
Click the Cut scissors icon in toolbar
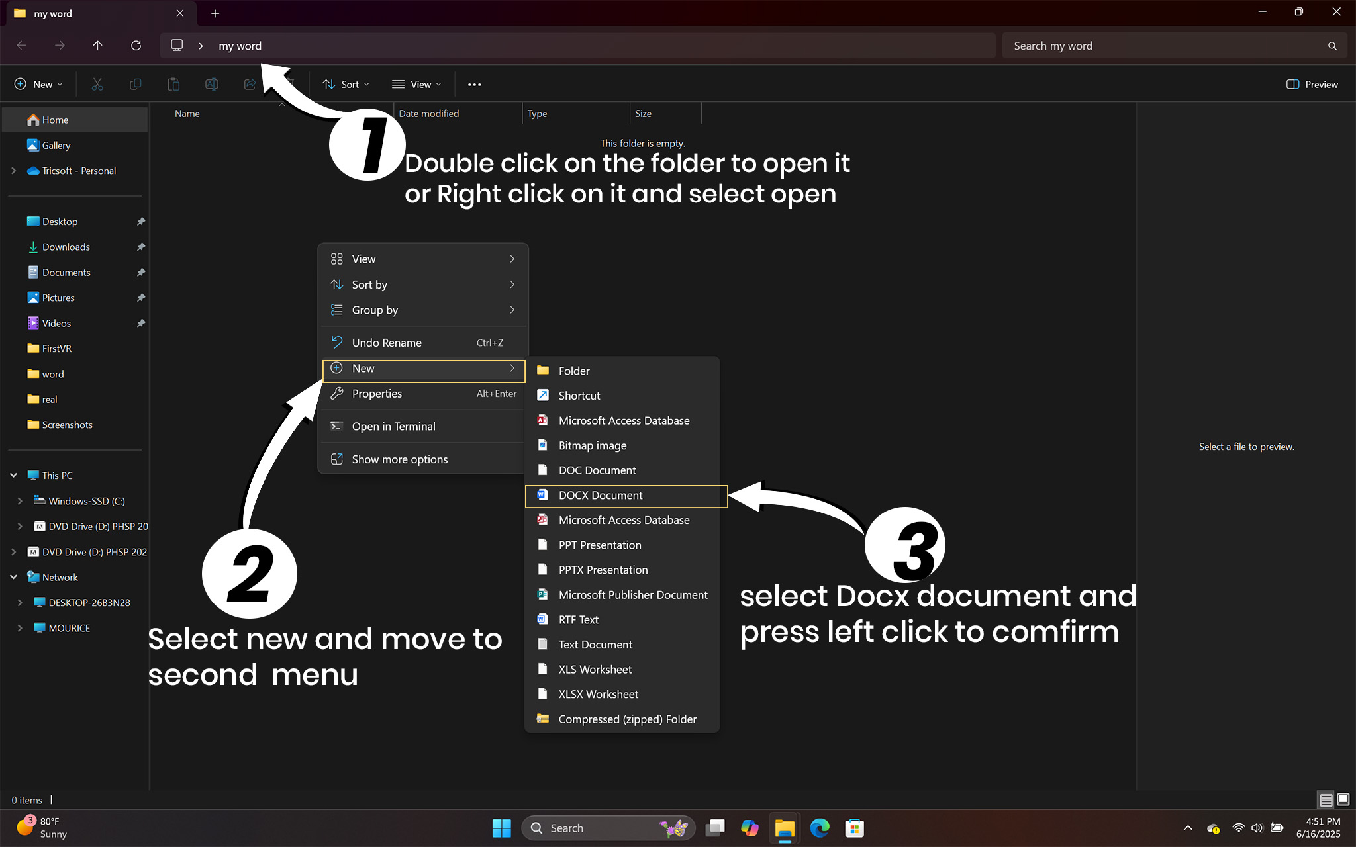point(97,84)
